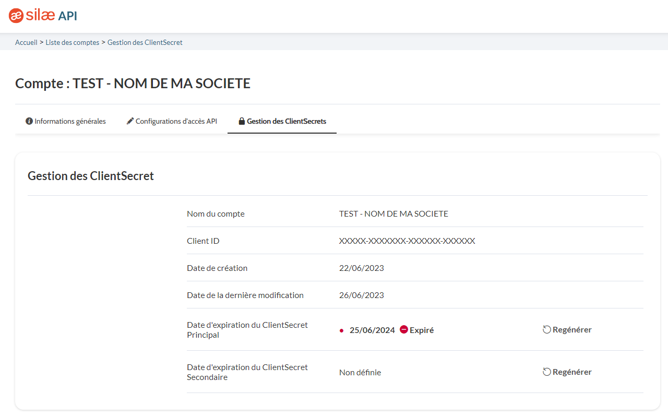Screen dimensions: 668x416
Task: Click the Silae logo icon
Action: click(x=15, y=16)
